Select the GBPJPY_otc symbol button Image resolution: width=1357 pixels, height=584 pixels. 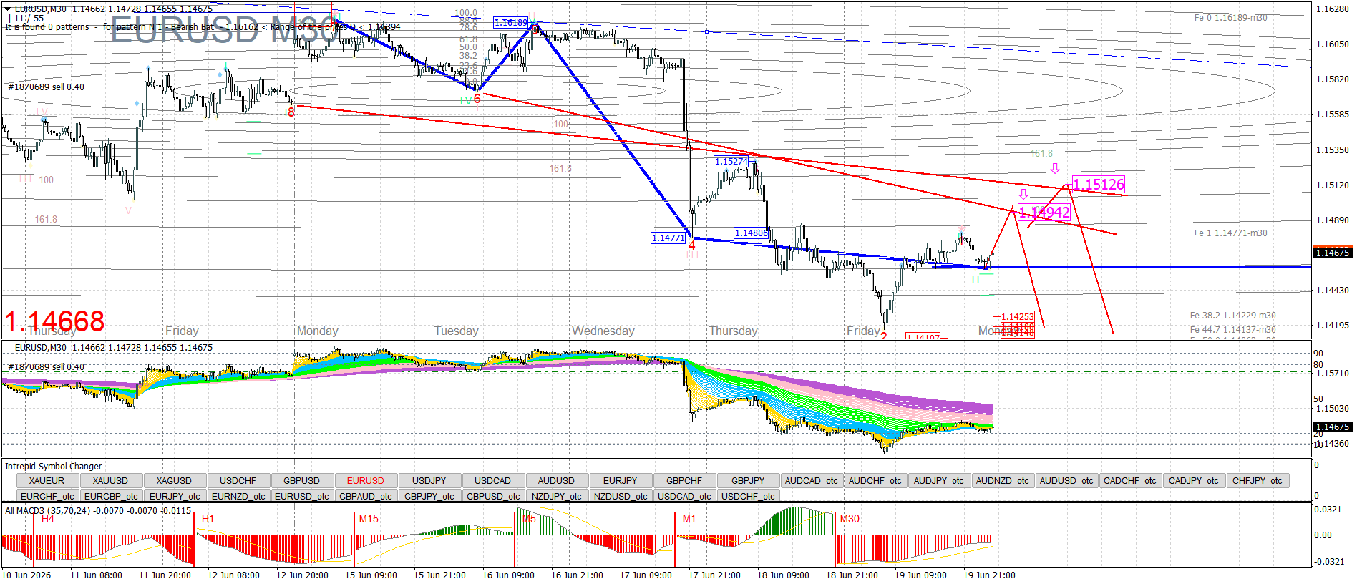pyautogui.click(x=429, y=496)
